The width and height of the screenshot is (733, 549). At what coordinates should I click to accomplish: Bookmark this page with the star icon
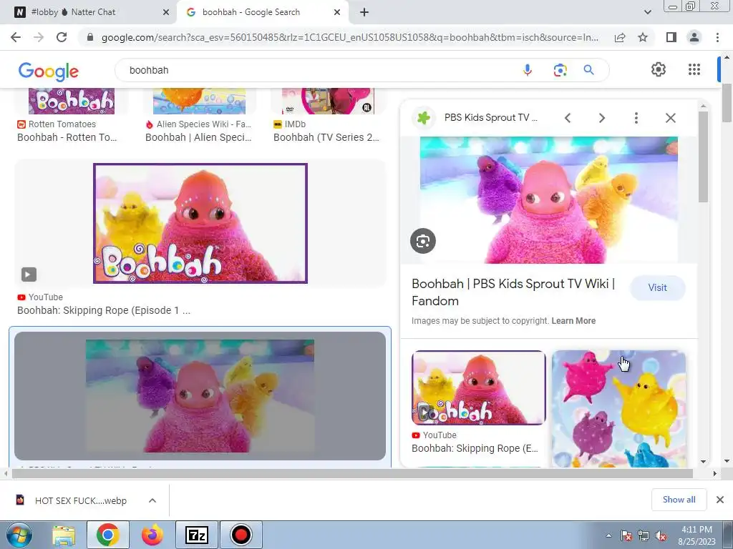pos(643,37)
